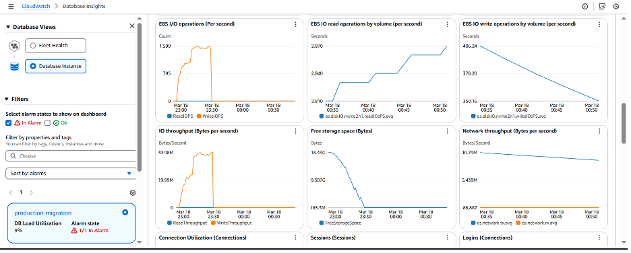
Task: Open the Sort by: alarms dropdown
Action: pos(71,174)
